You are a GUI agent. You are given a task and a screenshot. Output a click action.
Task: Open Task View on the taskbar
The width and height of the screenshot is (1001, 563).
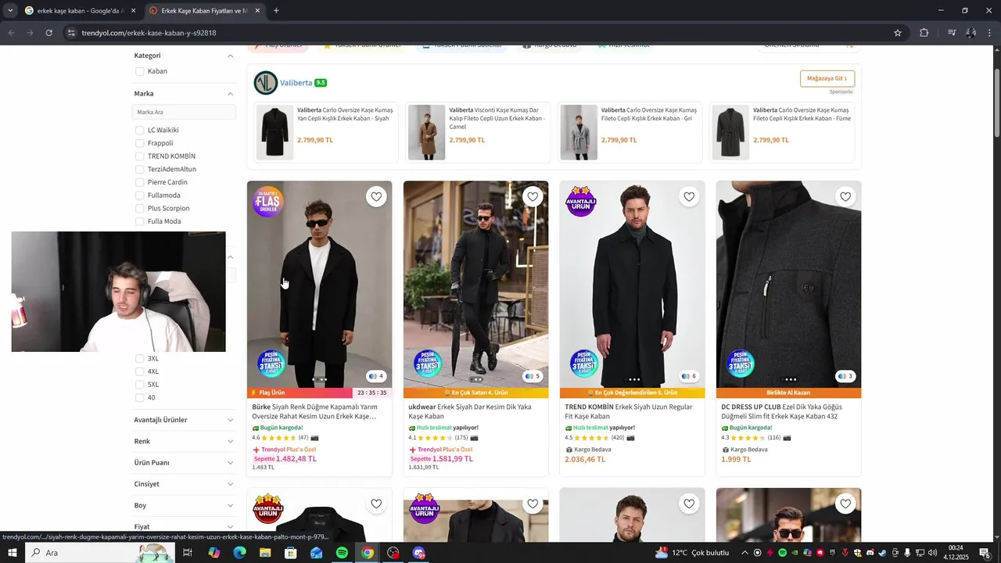click(x=188, y=553)
